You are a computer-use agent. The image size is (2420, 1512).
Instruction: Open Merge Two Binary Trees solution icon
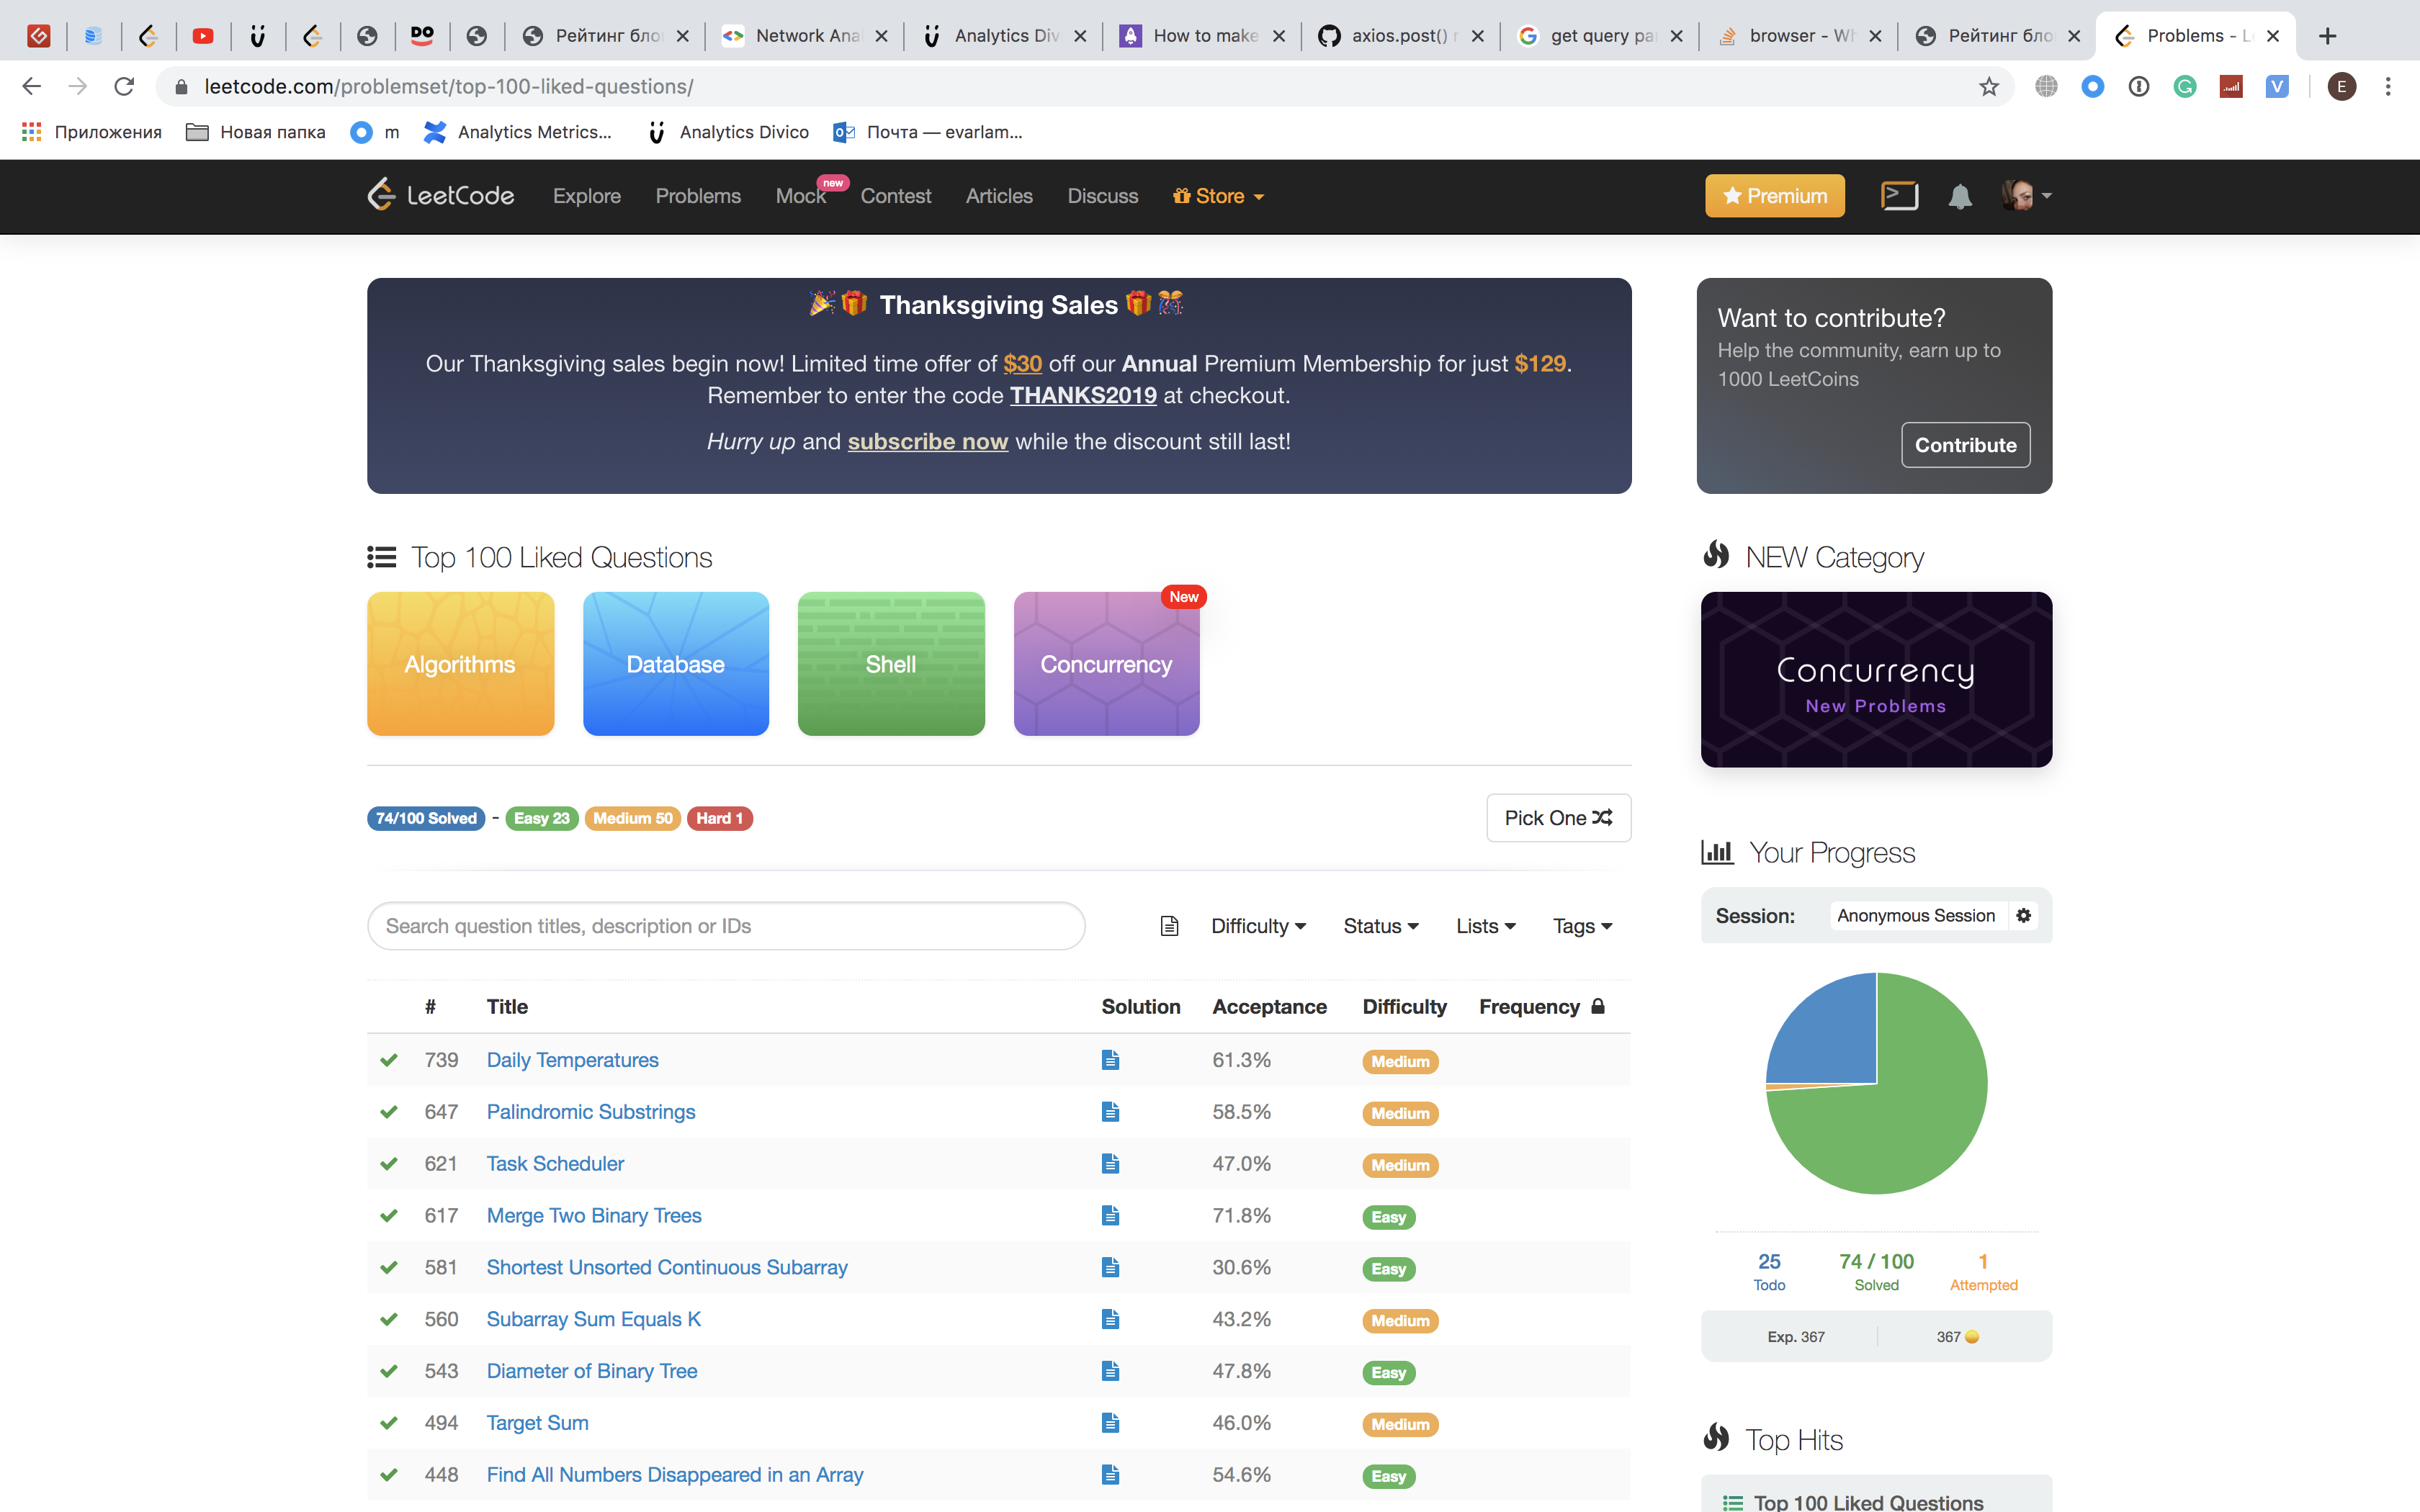1110,1216
